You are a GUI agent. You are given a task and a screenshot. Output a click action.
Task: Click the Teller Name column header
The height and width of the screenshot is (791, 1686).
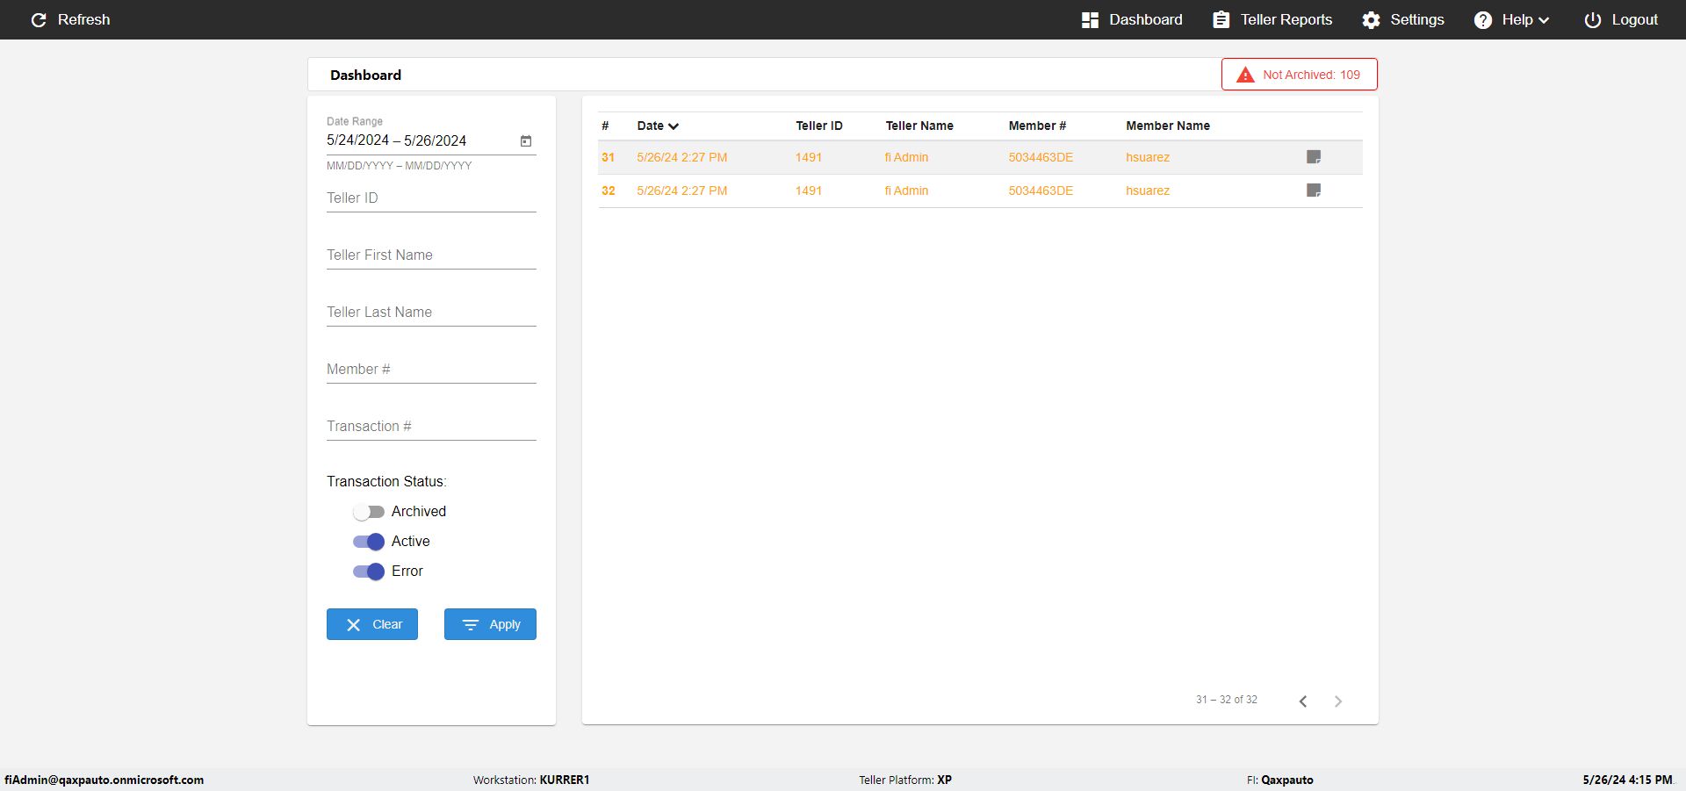(919, 126)
